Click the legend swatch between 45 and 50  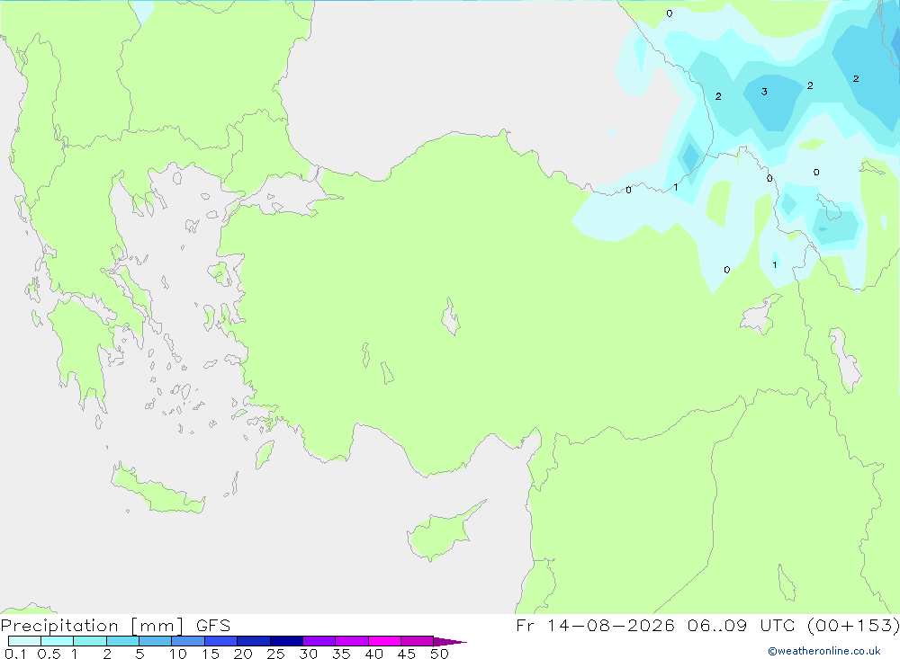click(418, 641)
